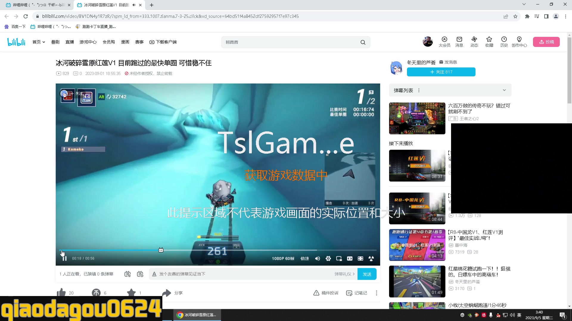This screenshot has width=572, height=321.
Task: Open 收藏 favorites icon
Action: click(x=489, y=42)
